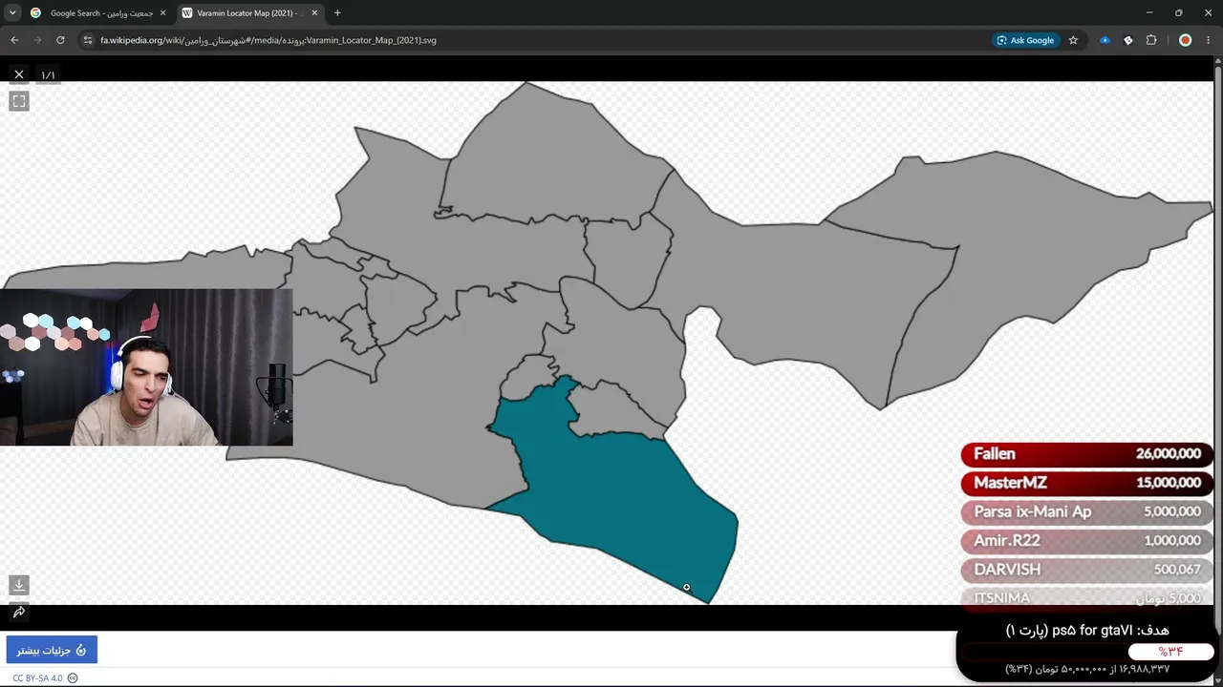The image size is (1223, 687).
Task: Download the Varamin locator map file
Action: tap(19, 585)
